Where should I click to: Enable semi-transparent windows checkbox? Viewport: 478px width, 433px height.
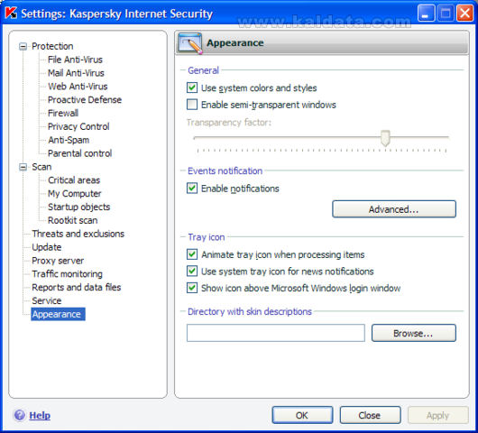(192, 105)
